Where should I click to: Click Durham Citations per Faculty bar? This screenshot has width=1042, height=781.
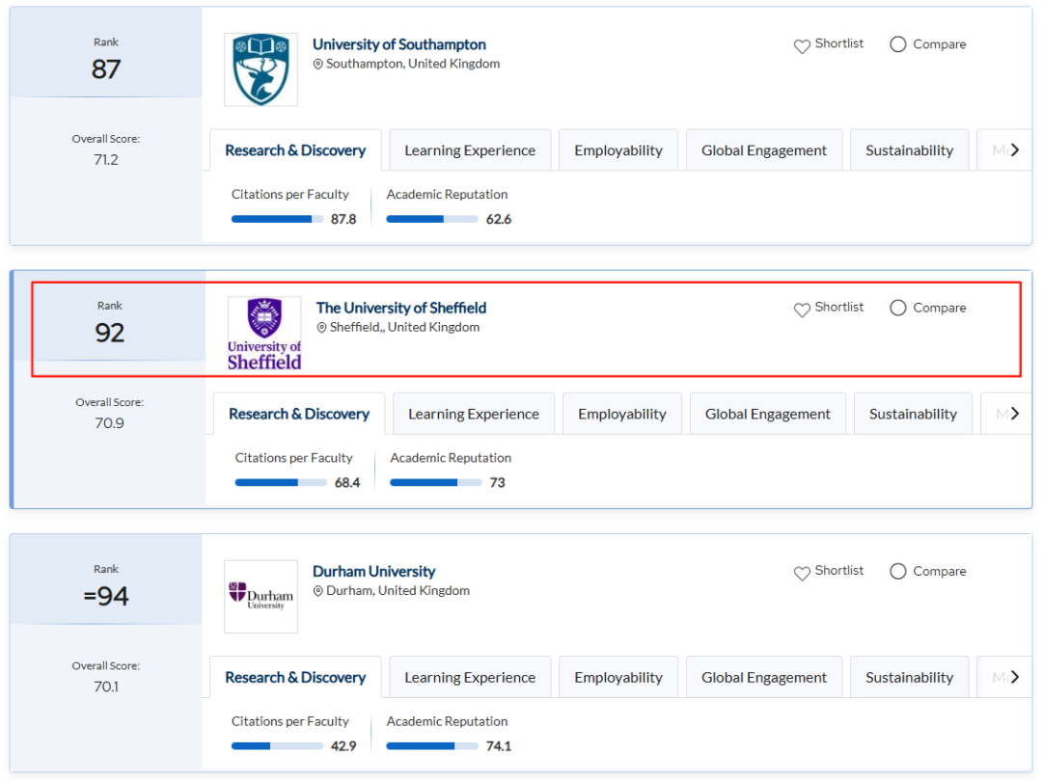pos(277,746)
